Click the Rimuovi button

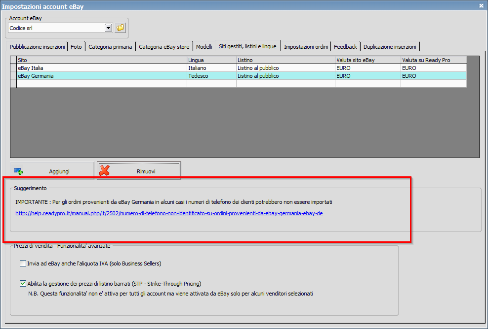[139, 171]
